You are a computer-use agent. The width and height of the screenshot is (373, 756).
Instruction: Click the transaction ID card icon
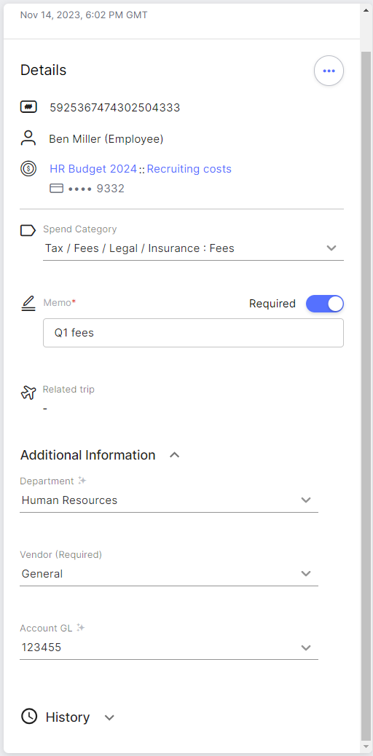pos(28,106)
